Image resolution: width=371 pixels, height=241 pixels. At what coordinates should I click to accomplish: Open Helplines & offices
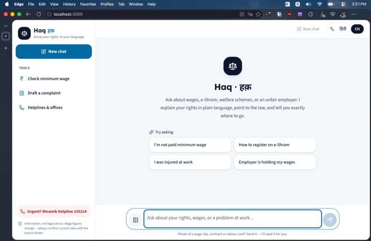pos(54,107)
